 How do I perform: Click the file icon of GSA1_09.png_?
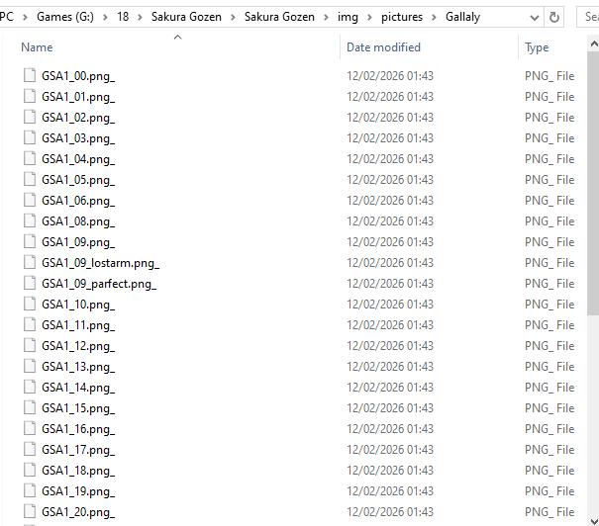click(x=30, y=241)
